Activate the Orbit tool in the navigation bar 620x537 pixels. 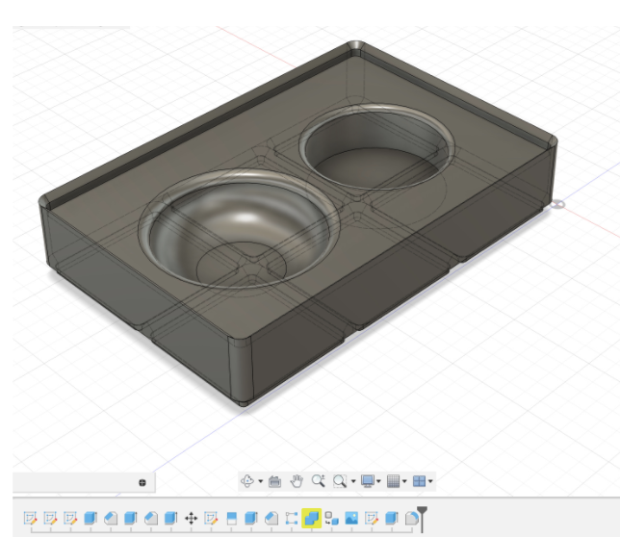(x=247, y=481)
